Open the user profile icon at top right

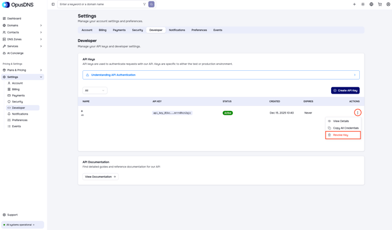coord(388,4)
